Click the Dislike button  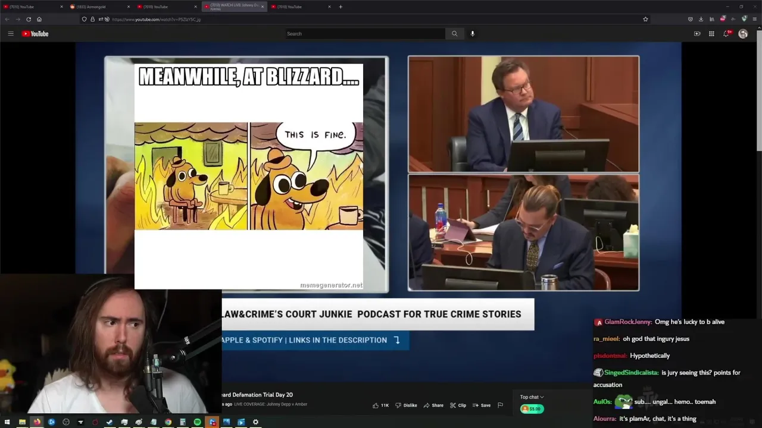click(x=406, y=405)
